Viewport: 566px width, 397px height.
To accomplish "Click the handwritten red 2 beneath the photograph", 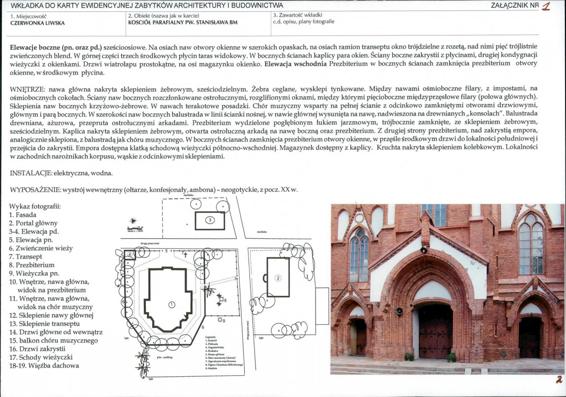I will (x=559, y=380).
